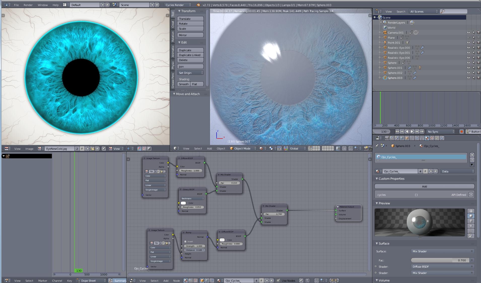Open the File menu
The image size is (481, 283).
pos(16,5)
